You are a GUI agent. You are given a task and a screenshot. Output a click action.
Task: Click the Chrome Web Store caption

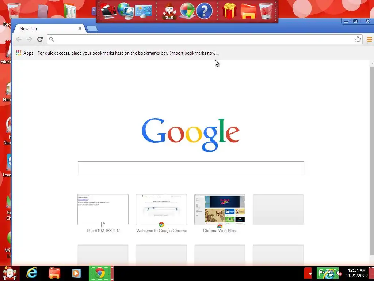coord(220,231)
